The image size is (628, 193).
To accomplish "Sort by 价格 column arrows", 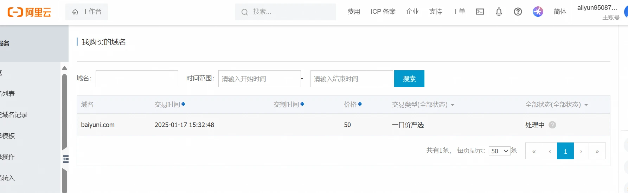I will tap(360, 104).
